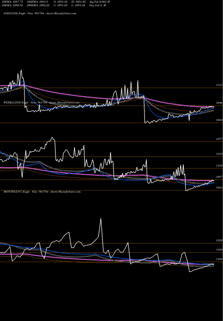This screenshot has height=321, width=223.
Task: Click the 1151 price label on daily chart
Action: 219,85
